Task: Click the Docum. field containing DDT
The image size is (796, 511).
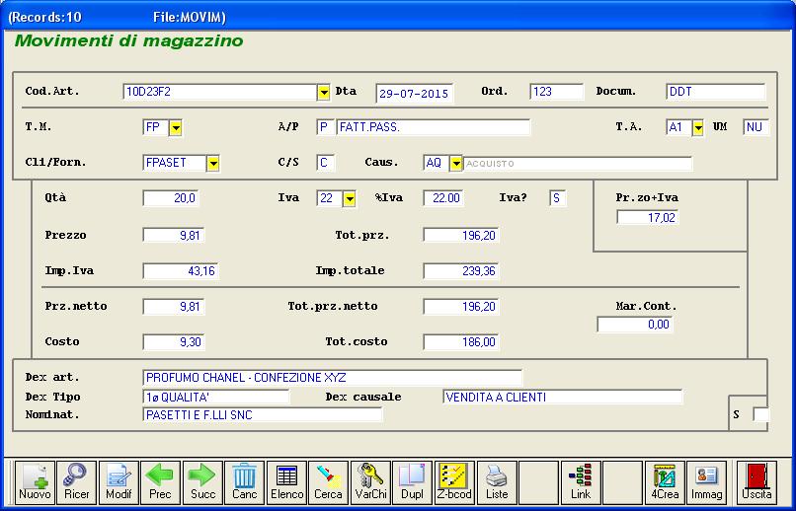Action: 715,92
